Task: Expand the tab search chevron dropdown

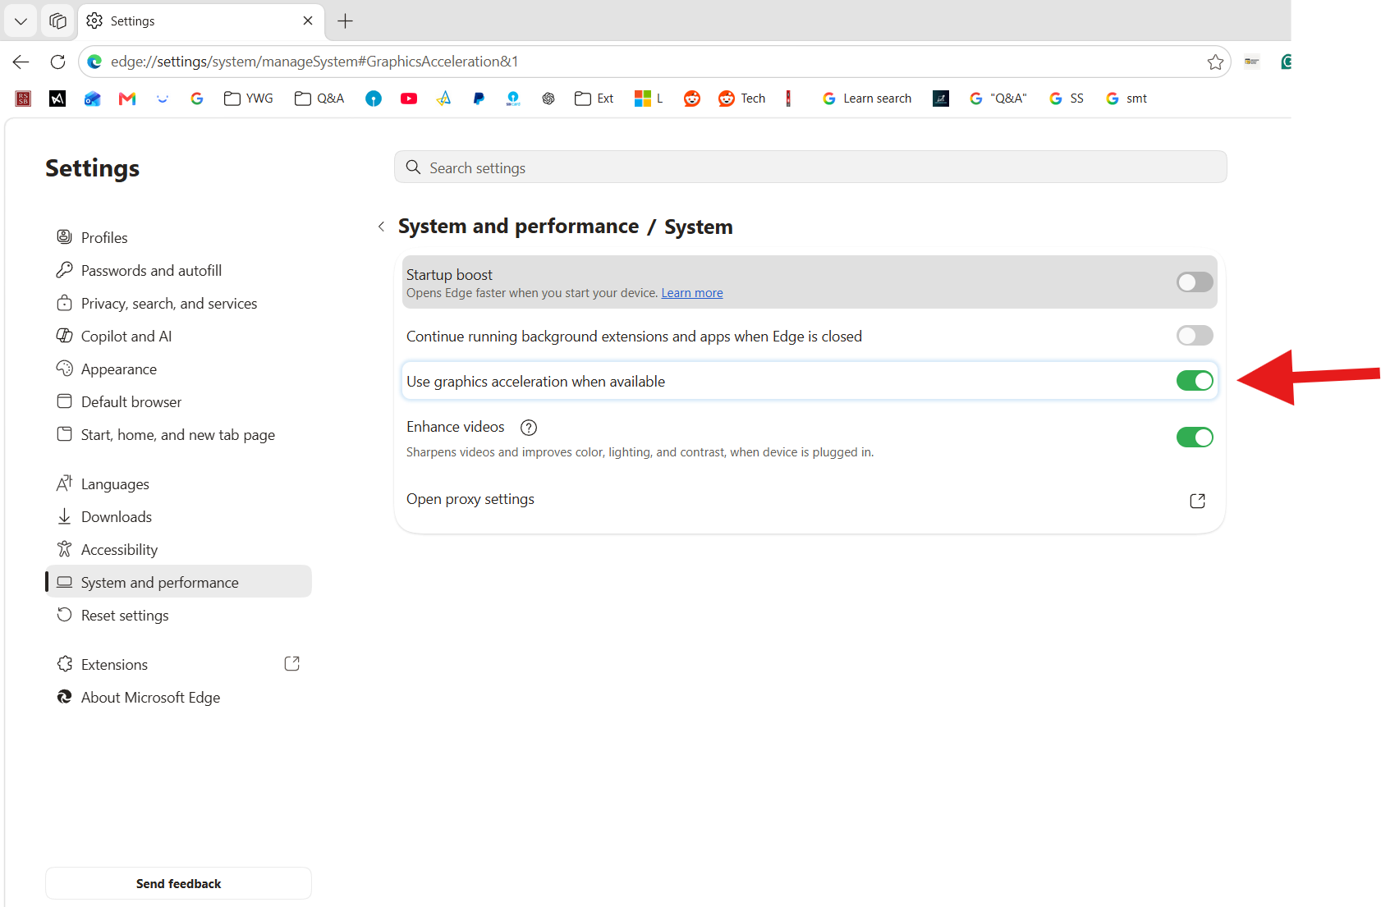Action: click(21, 21)
